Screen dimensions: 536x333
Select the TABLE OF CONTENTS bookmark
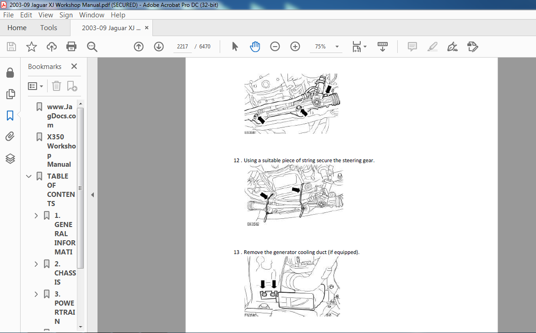[x=61, y=190]
